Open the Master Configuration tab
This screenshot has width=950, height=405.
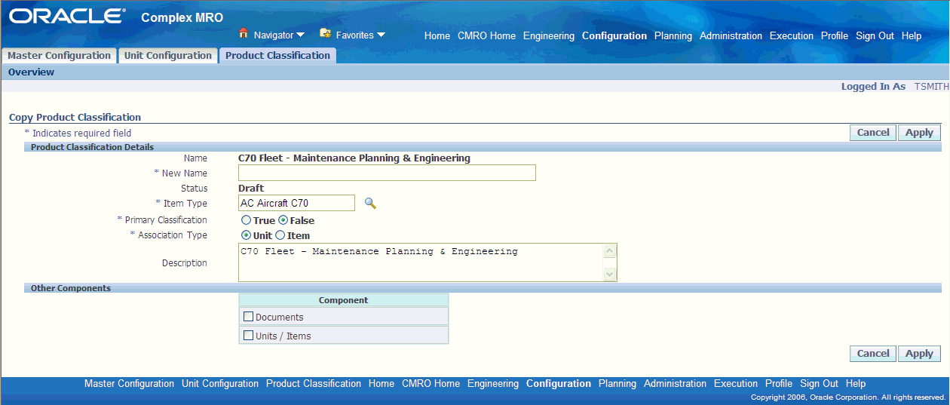pyautogui.click(x=59, y=56)
